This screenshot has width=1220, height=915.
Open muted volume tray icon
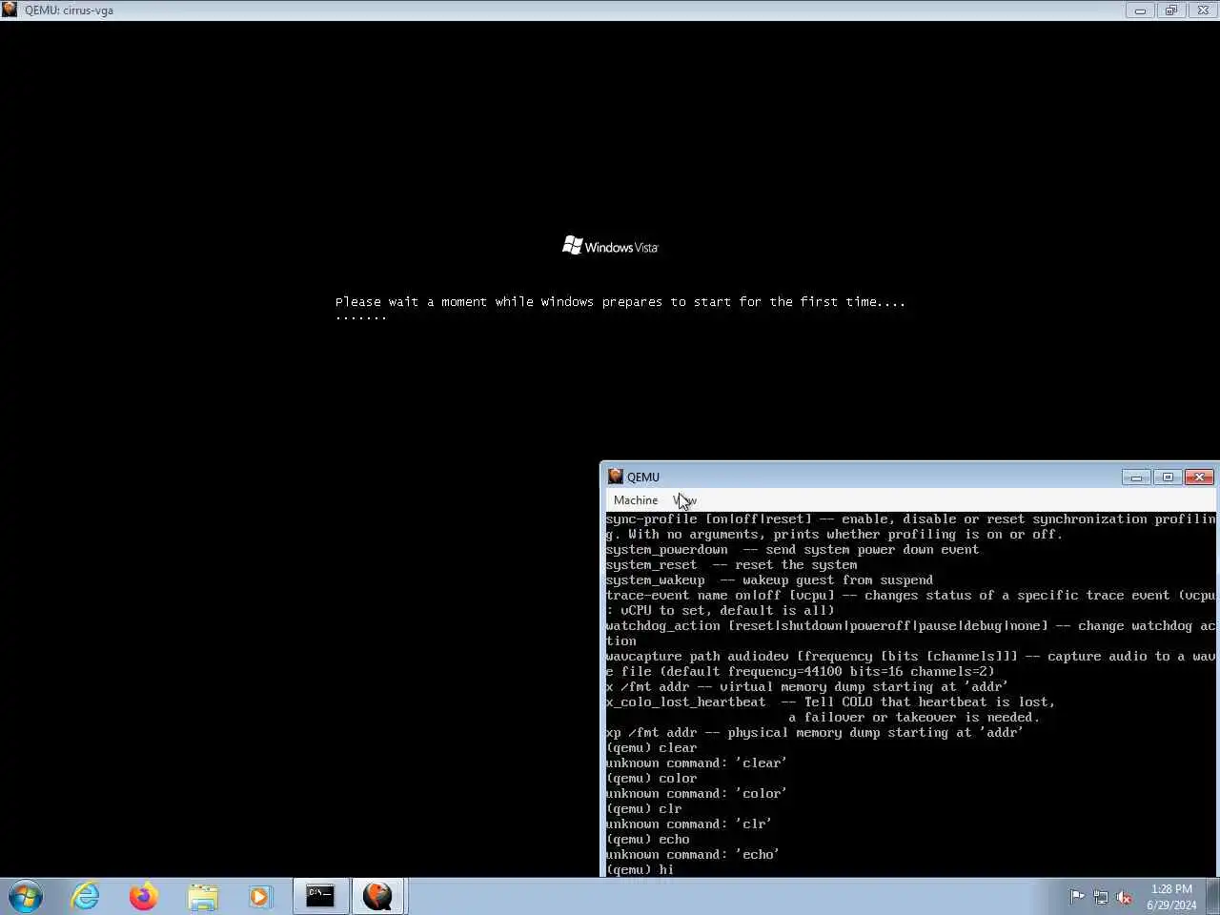pyautogui.click(x=1125, y=897)
